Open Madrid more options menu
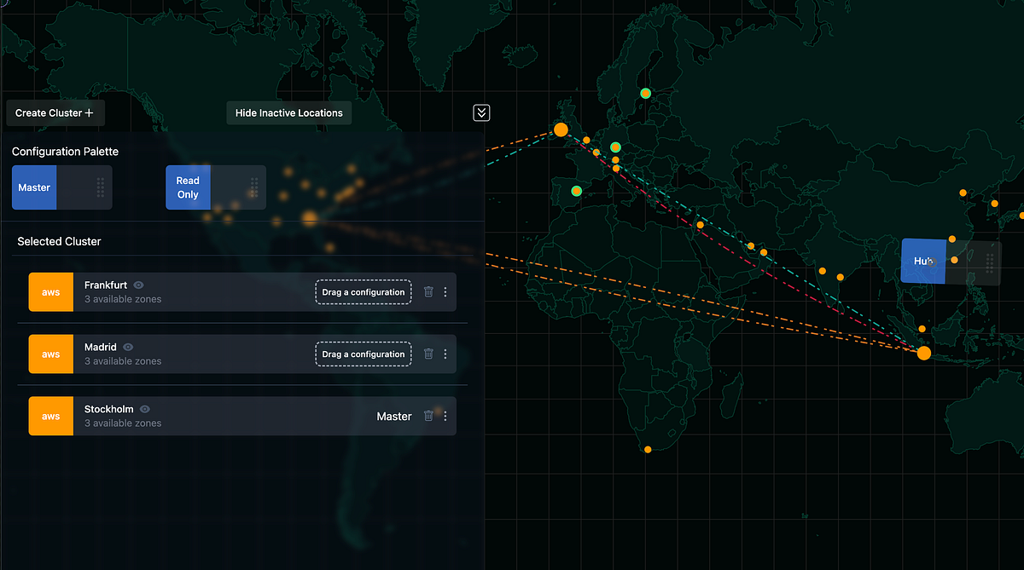Screen dimensions: 1024x570 pyautogui.click(x=445, y=354)
